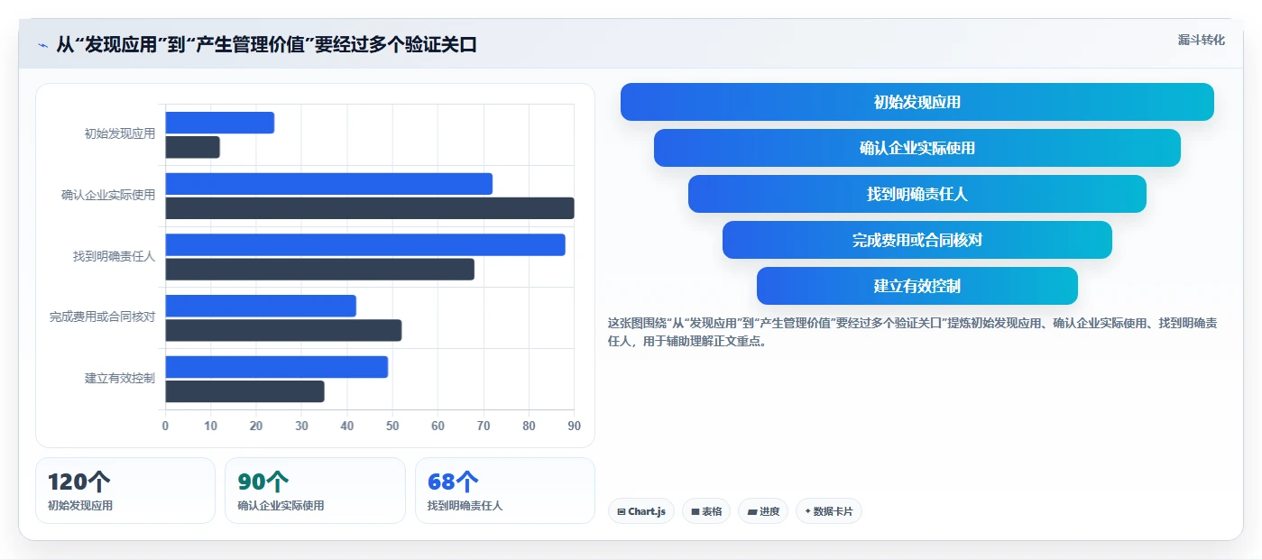Click the 进度 tag pill
Viewport: 1262px width, 560px height.
[x=763, y=511]
